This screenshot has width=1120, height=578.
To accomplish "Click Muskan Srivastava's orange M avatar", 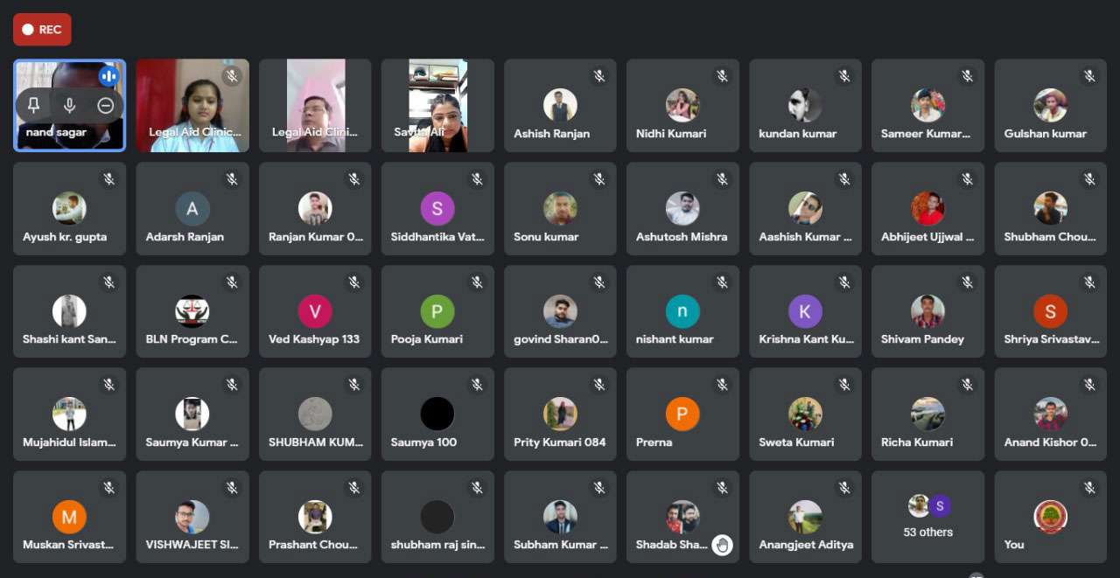I will [69, 517].
